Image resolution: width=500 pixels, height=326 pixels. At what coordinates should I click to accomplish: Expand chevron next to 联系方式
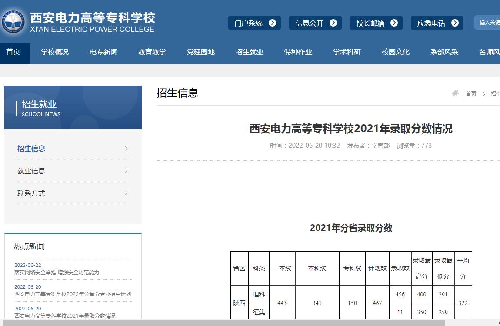126,193
